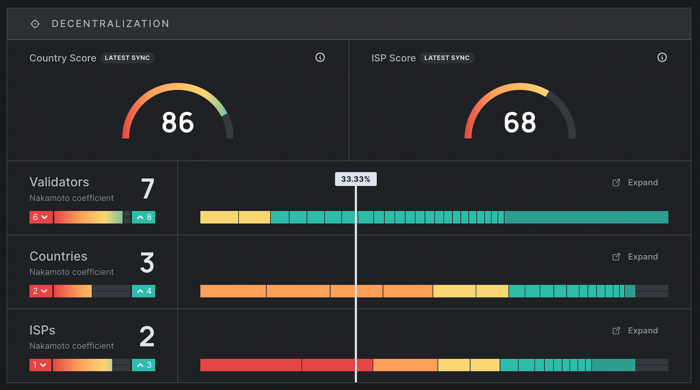
Task: Click the ISP Score gauge showing 68
Action: pyautogui.click(x=520, y=111)
